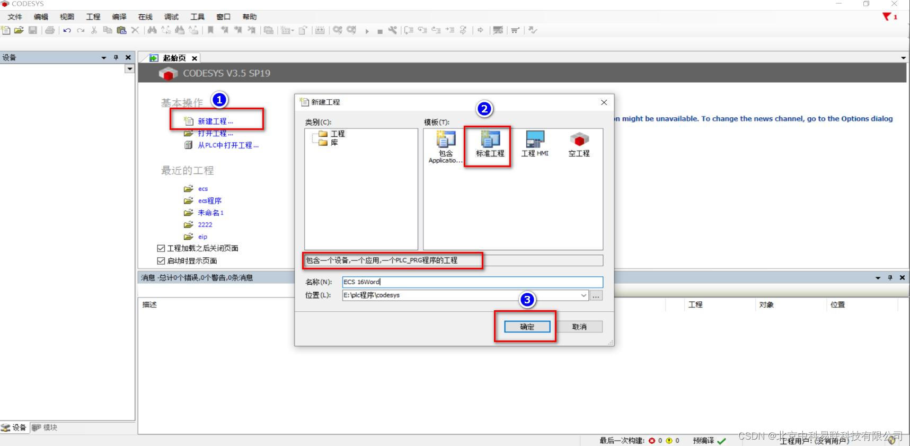Image resolution: width=910 pixels, height=446 pixels.
Task: Open the 帮助 menu
Action: point(249,17)
